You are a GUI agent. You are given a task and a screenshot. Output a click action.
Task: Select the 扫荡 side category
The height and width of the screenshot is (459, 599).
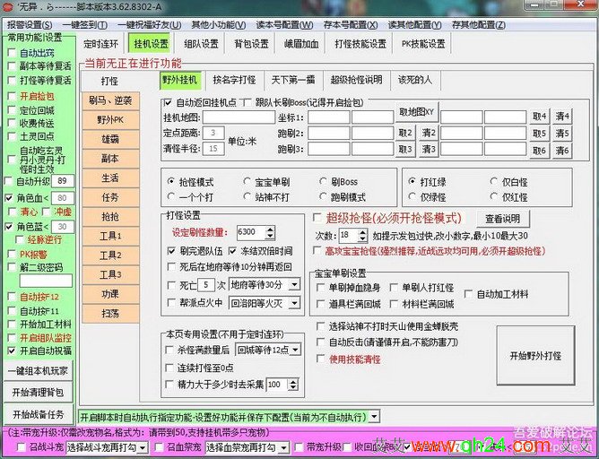coord(109,313)
